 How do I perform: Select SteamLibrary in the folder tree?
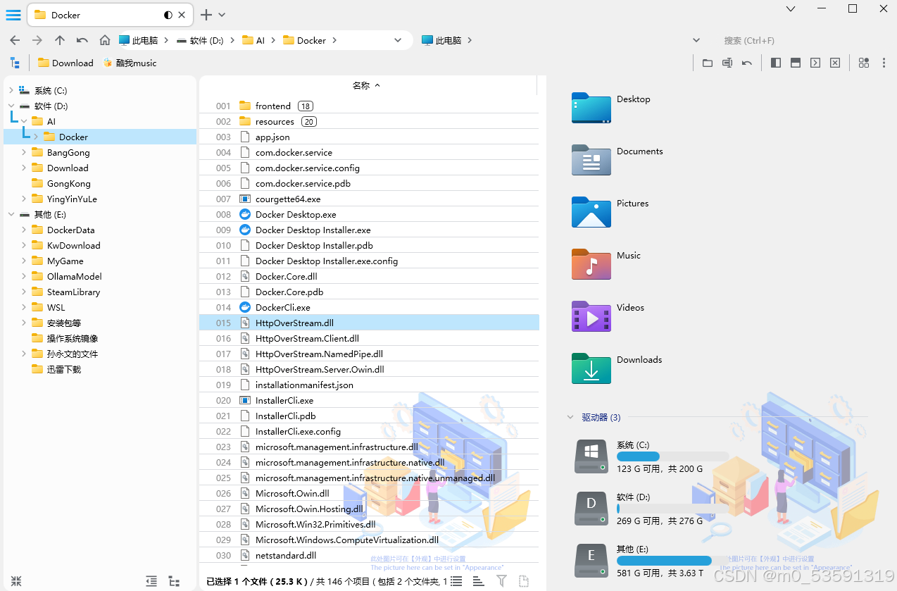[x=73, y=292]
